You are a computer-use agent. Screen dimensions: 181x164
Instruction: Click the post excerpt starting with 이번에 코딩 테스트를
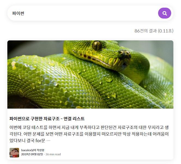click(89, 134)
